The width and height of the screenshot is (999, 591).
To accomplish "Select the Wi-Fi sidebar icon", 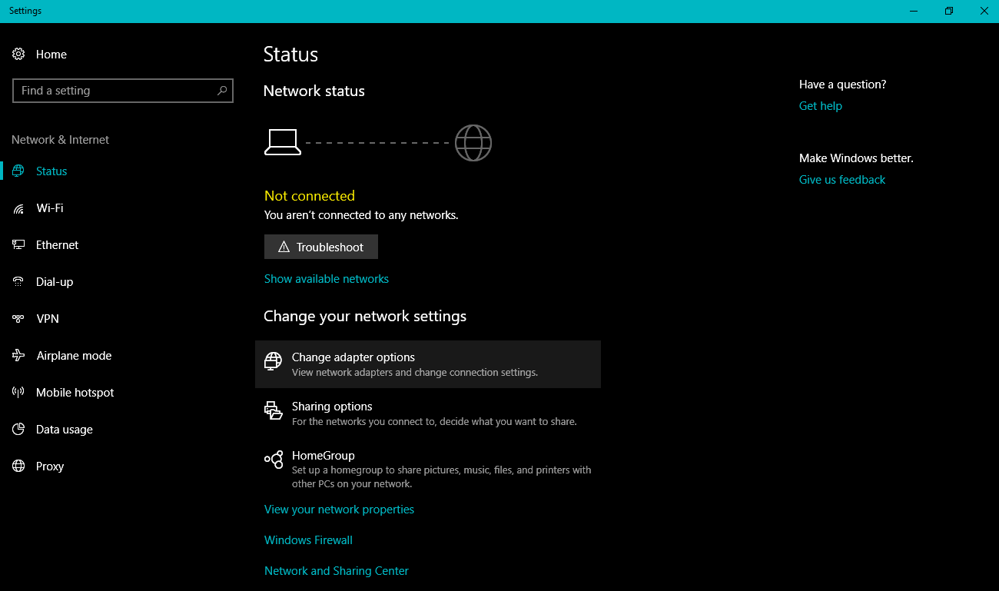I will click(18, 208).
